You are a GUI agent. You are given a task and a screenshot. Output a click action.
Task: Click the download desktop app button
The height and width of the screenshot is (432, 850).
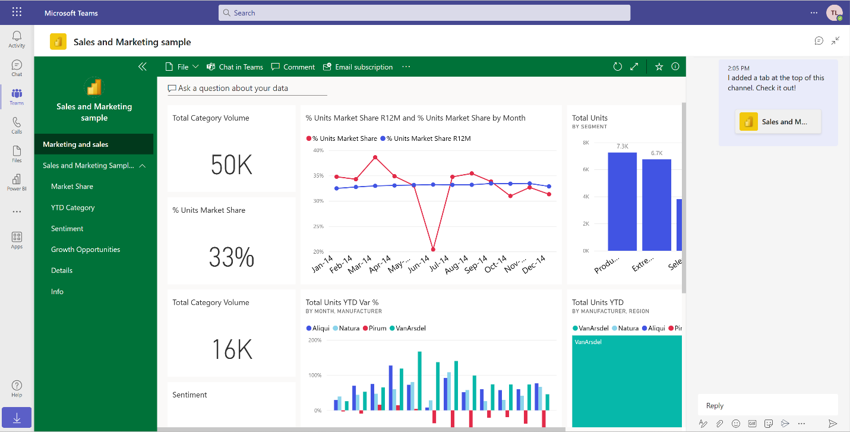coord(17,418)
